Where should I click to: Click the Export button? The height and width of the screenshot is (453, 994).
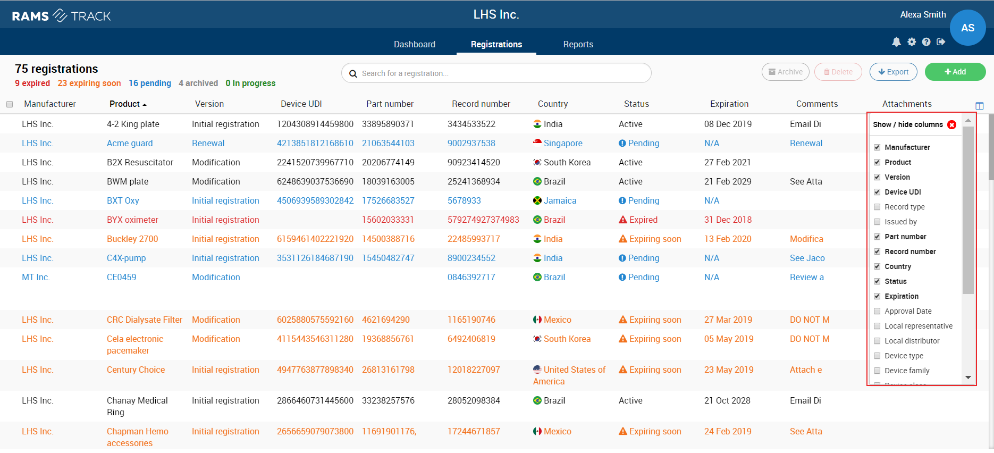pyautogui.click(x=893, y=72)
